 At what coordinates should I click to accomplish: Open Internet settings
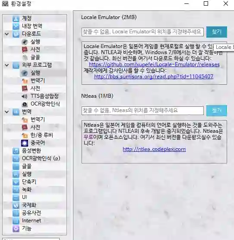click(32, 221)
